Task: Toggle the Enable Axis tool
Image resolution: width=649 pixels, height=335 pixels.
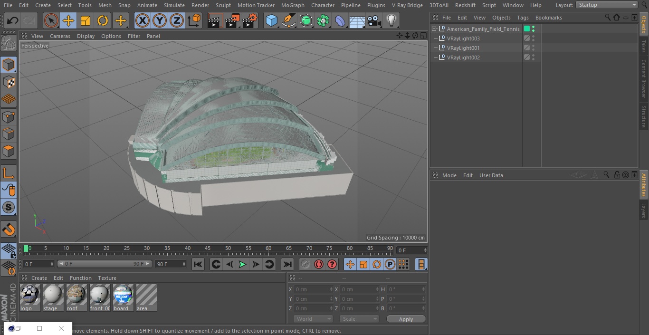Action: tap(9, 173)
